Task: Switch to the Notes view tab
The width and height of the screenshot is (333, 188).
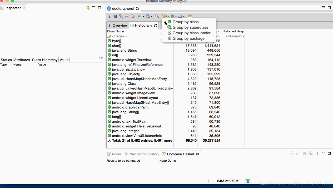Action: click(115, 154)
